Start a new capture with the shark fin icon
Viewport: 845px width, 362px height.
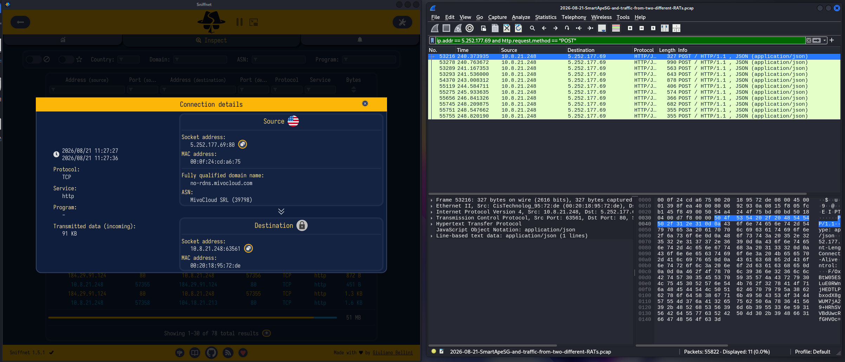[435, 28]
